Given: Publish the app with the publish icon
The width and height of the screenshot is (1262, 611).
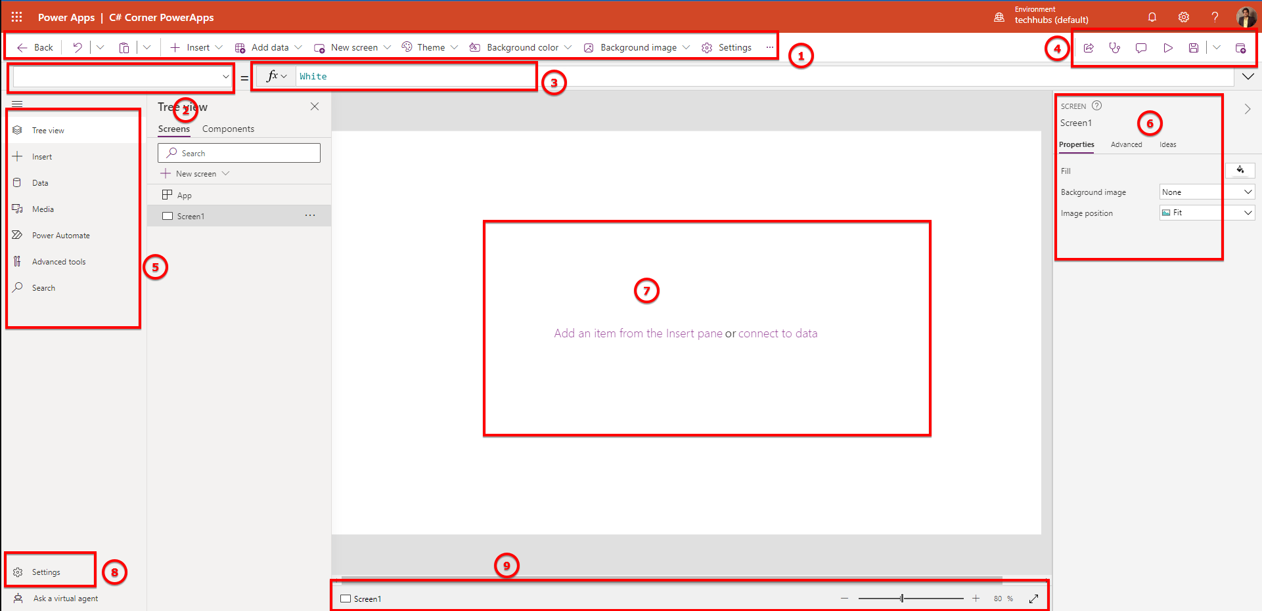Looking at the screenshot, I should pyautogui.click(x=1241, y=47).
